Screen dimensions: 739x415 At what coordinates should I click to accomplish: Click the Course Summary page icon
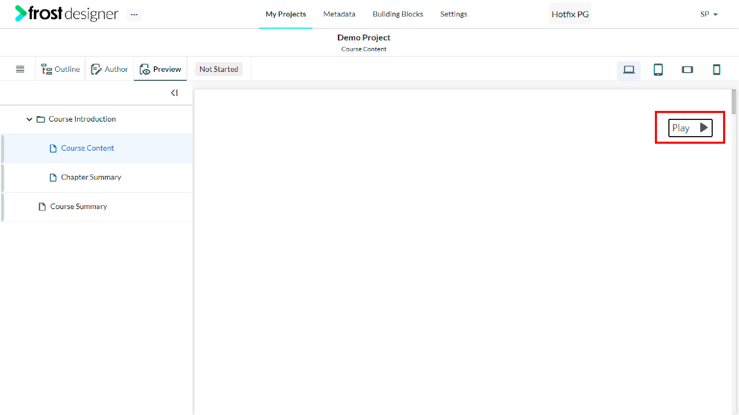coord(42,207)
